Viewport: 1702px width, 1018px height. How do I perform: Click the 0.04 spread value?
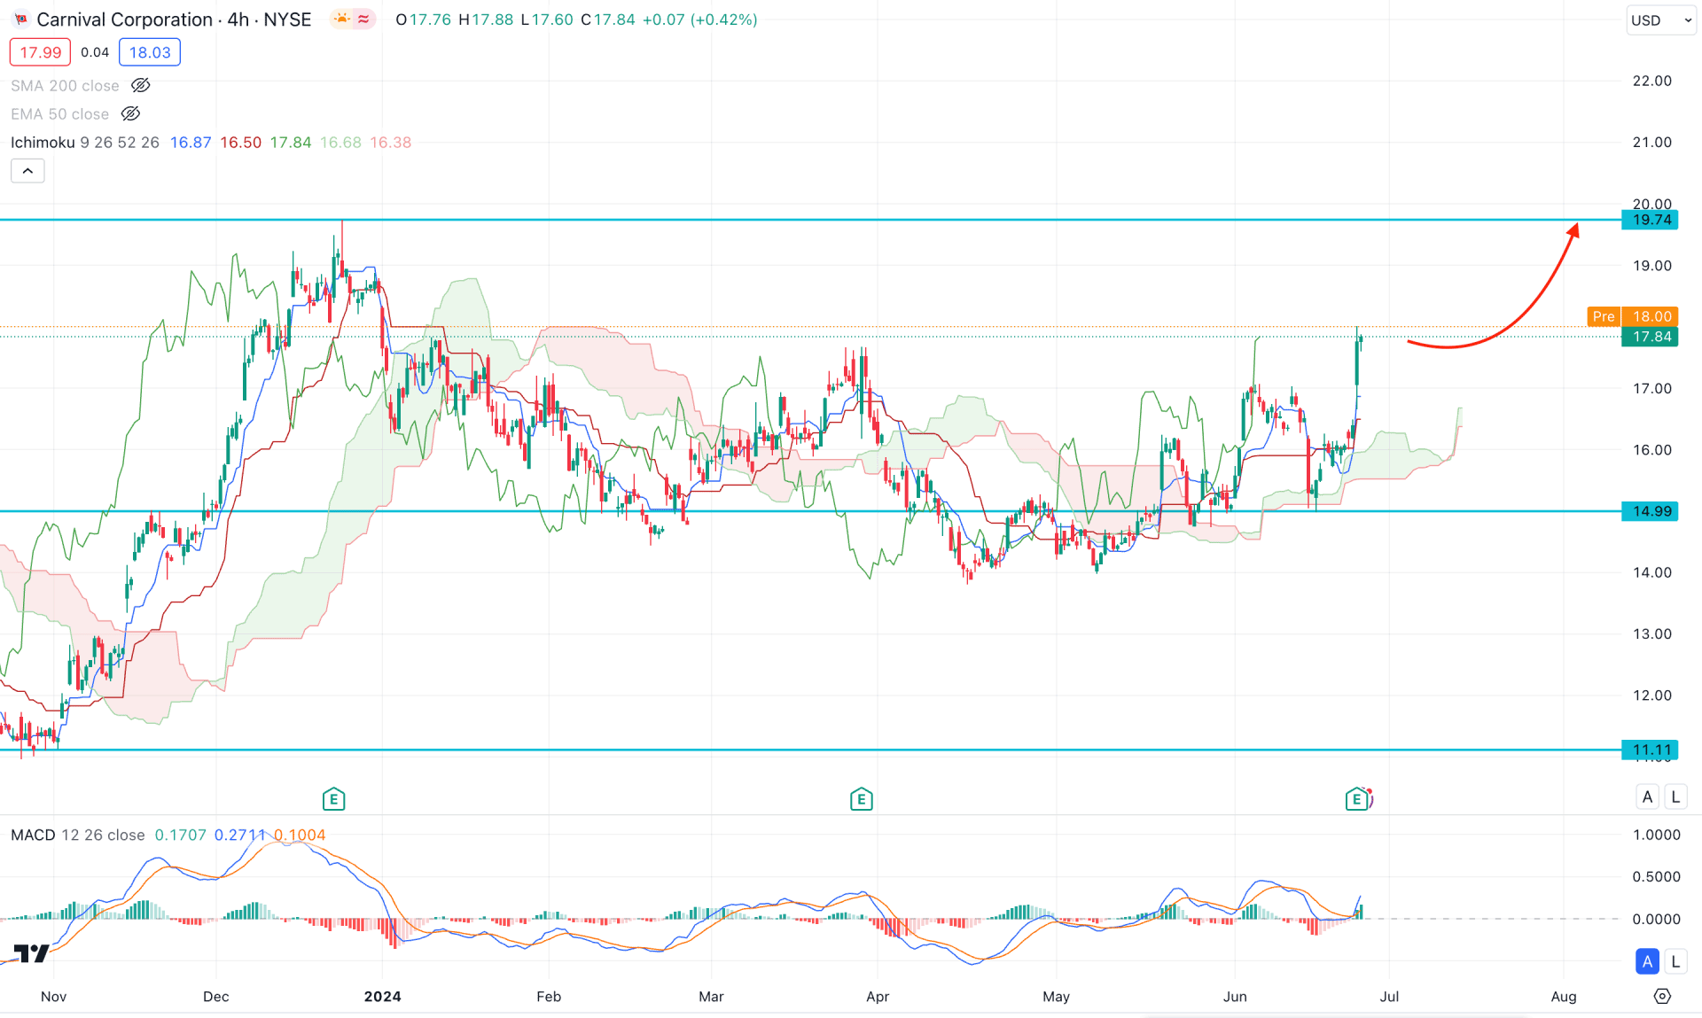click(95, 52)
